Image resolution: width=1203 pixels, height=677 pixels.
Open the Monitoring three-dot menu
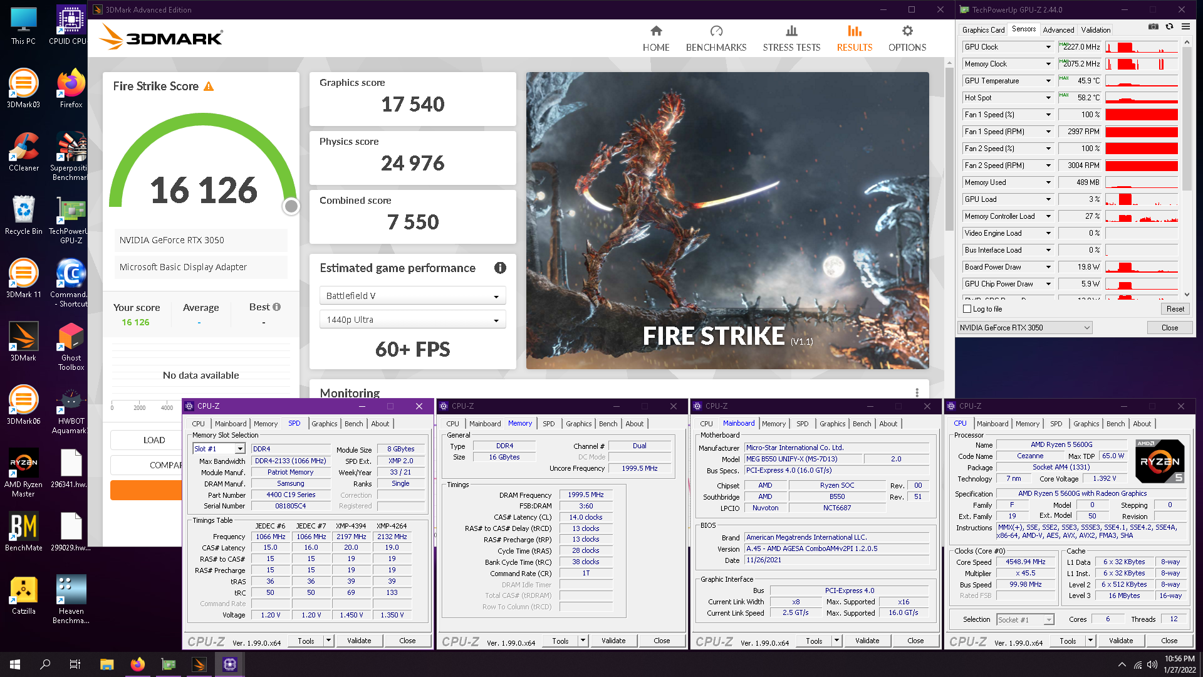917,392
